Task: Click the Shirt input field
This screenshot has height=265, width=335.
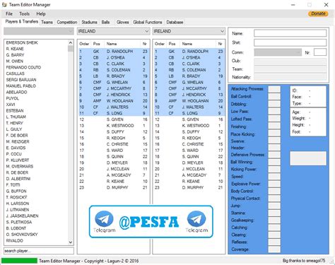Action: [x=290, y=42]
